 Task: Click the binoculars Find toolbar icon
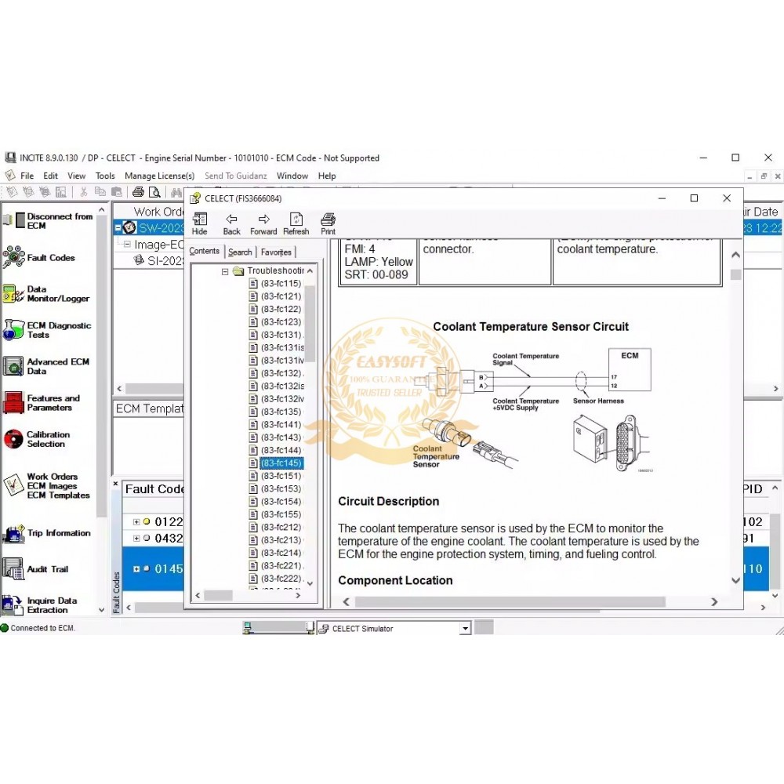point(176,192)
